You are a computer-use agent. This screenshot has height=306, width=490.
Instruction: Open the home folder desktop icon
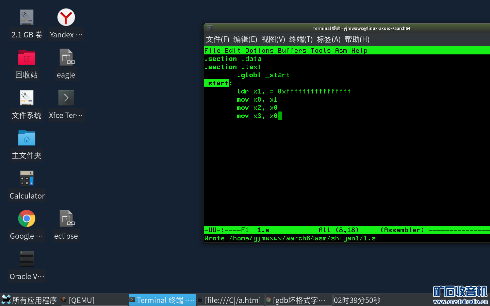click(x=27, y=138)
